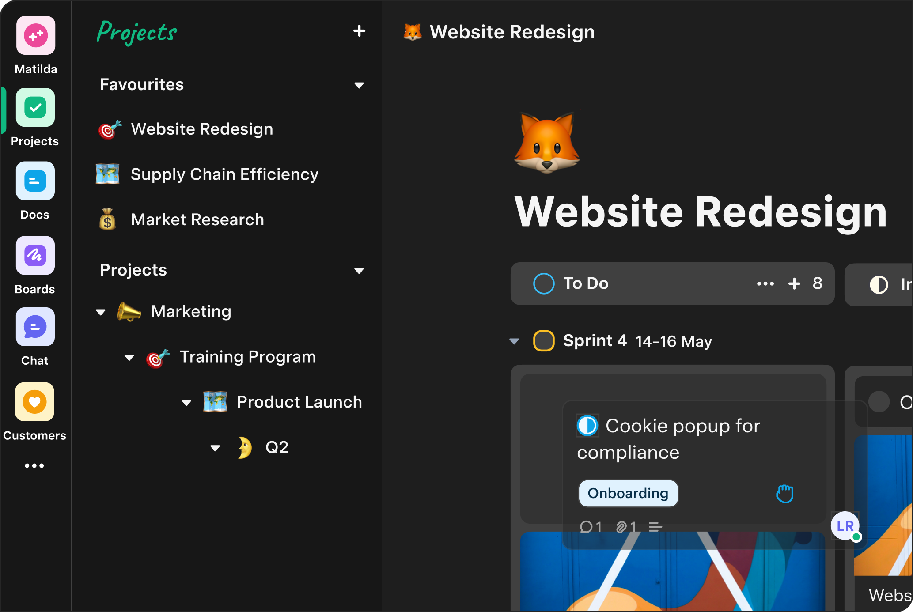
Task: Click the To Do status circle
Action: (544, 283)
